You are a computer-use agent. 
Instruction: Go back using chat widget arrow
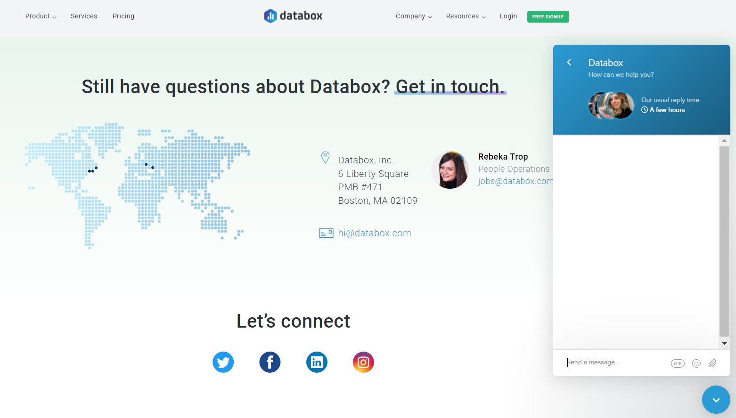coord(569,62)
